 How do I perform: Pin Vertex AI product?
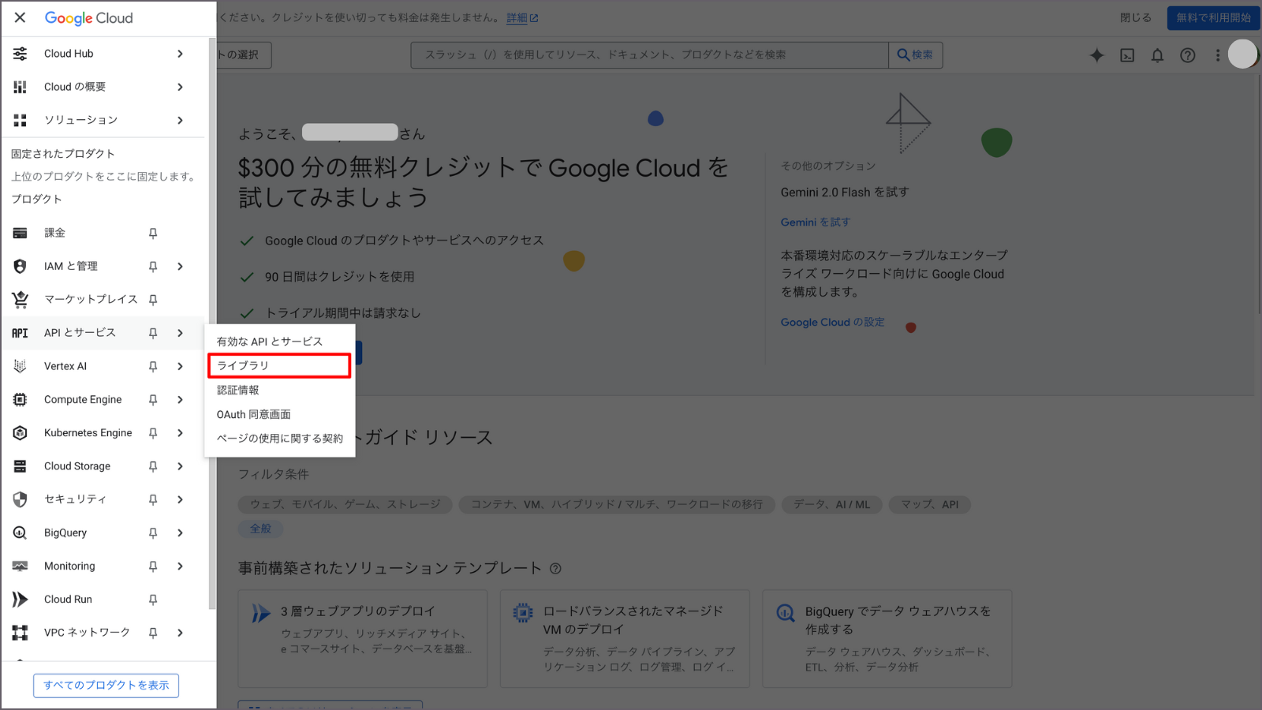pos(153,366)
